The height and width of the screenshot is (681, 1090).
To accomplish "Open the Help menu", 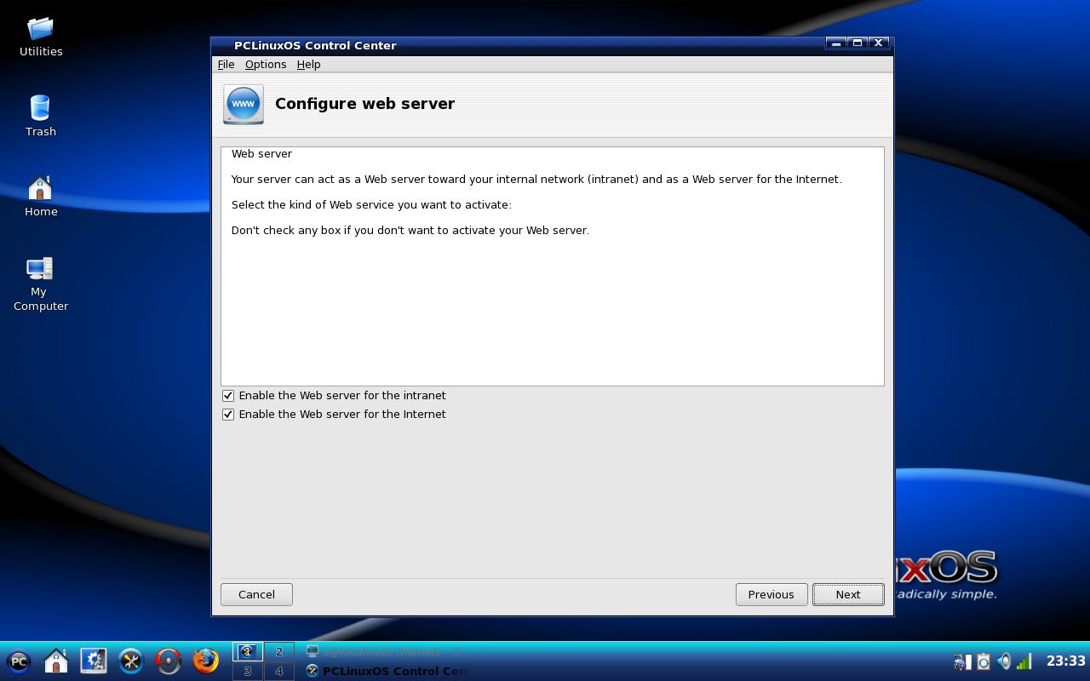I will (308, 65).
